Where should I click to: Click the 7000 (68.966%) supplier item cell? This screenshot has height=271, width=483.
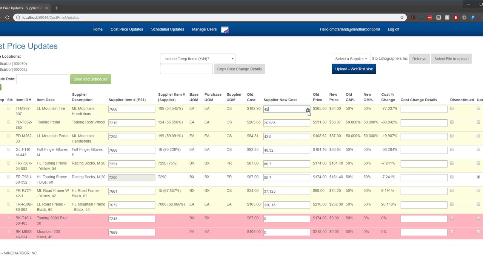coord(171,204)
